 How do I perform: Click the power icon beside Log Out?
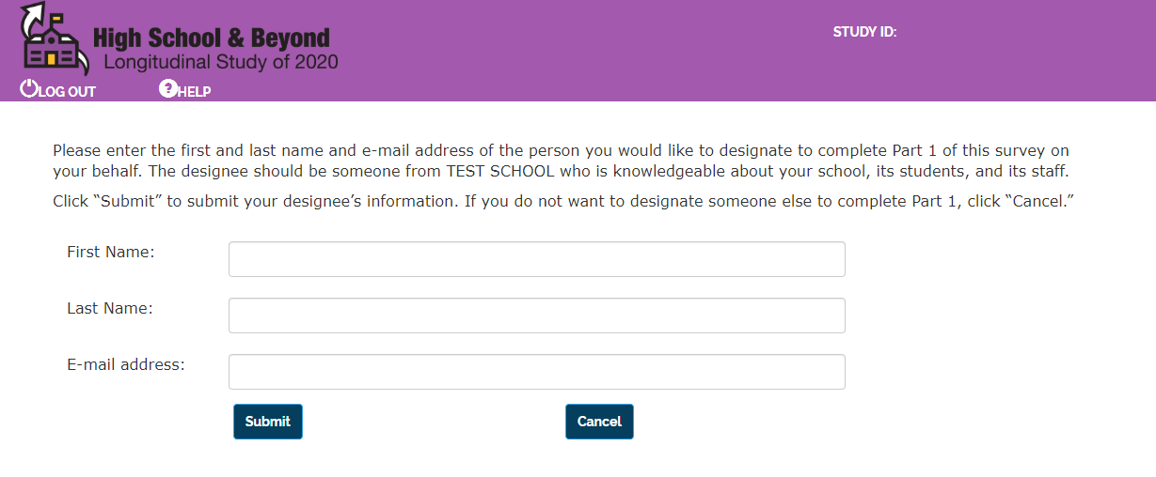[28, 89]
